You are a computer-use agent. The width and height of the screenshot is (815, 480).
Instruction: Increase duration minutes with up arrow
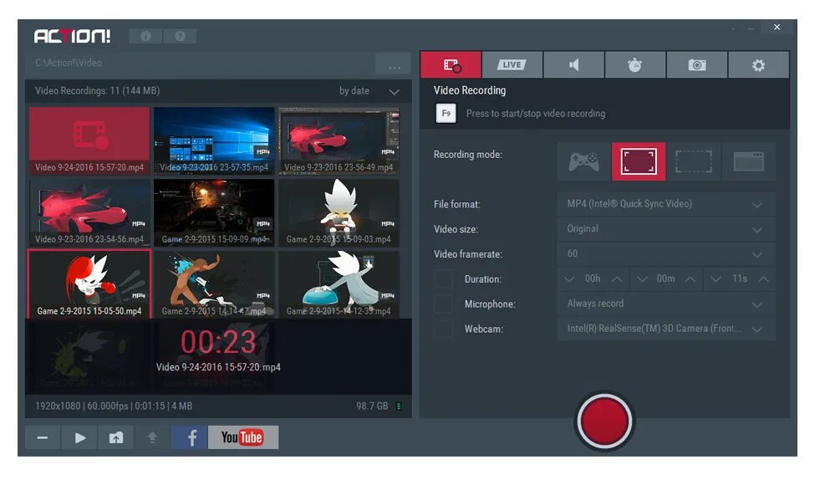[x=690, y=279]
